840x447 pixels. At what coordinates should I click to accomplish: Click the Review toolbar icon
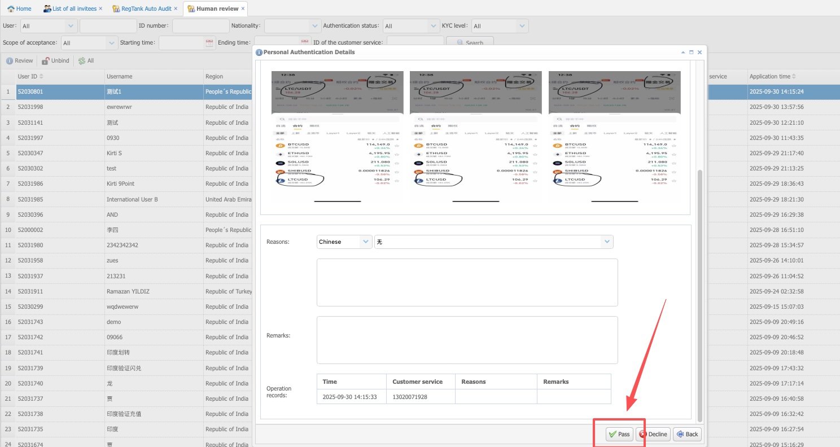tap(10, 61)
